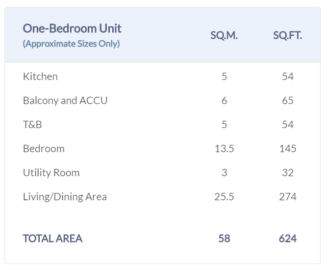Click the total 58 sq.m. value
The image size is (327, 269).
tap(224, 239)
